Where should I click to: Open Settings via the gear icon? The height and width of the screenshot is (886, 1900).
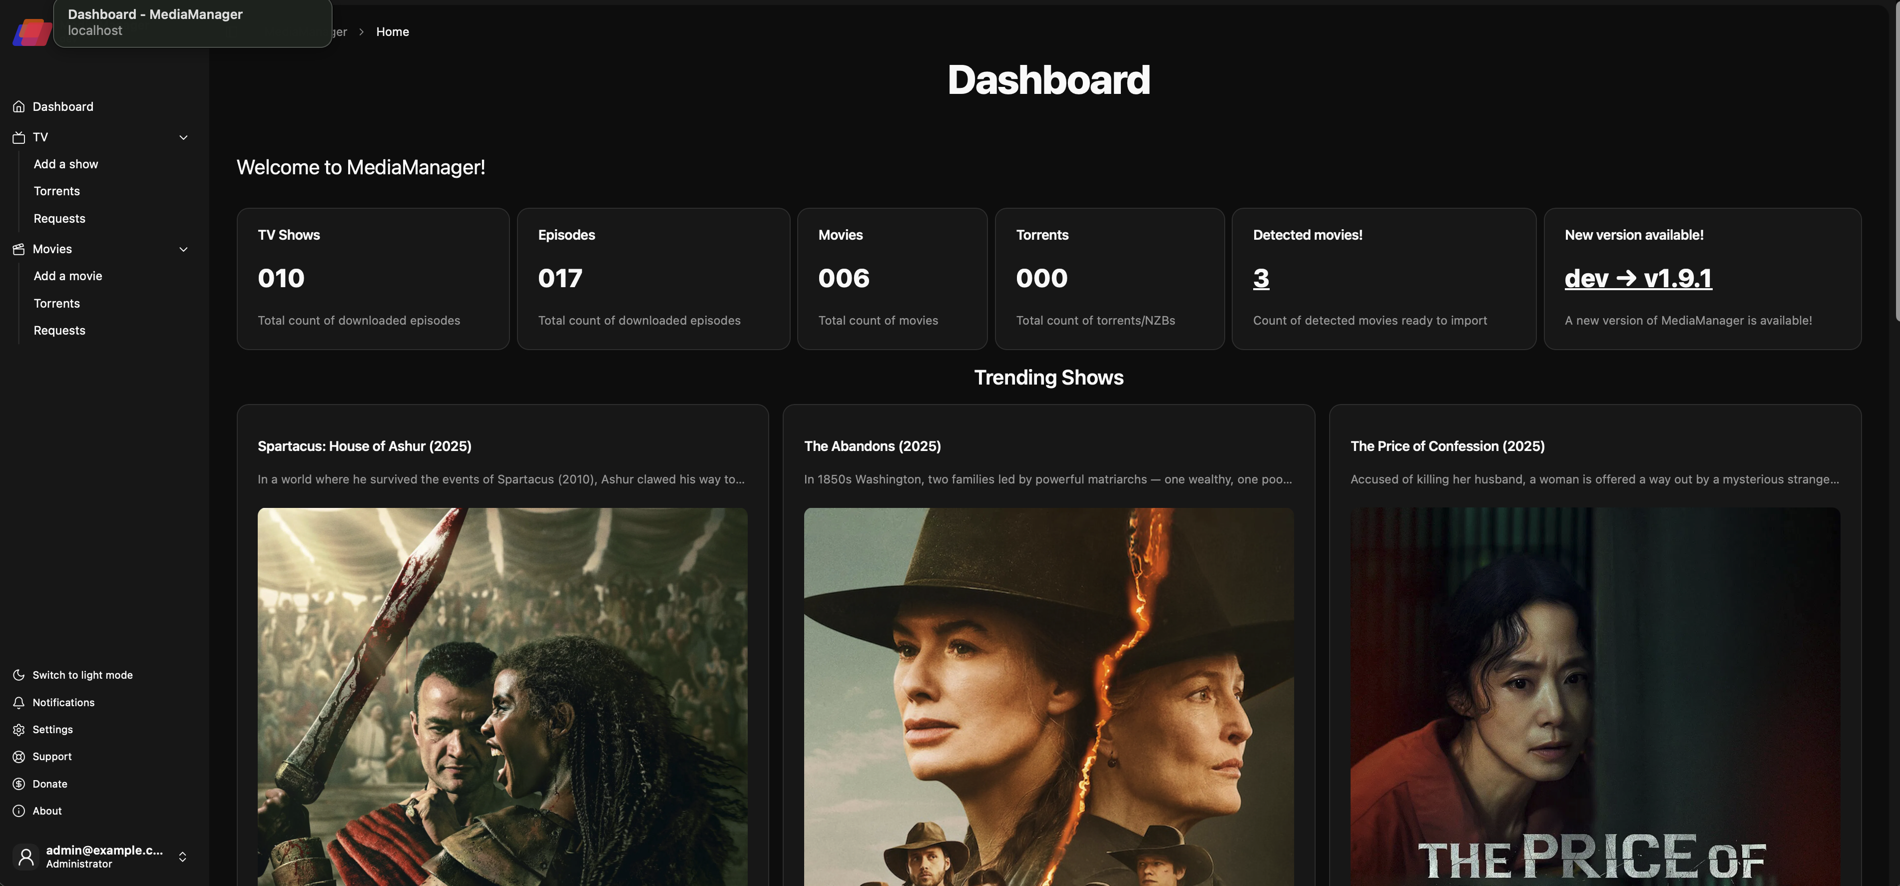point(19,730)
